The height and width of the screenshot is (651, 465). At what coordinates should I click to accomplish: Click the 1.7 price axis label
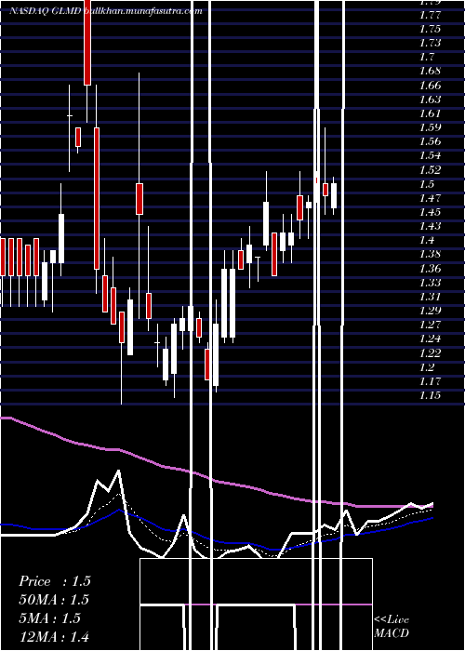click(427, 57)
